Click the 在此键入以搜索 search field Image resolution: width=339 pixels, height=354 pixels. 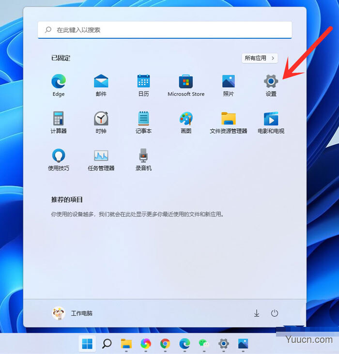tap(165, 30)
